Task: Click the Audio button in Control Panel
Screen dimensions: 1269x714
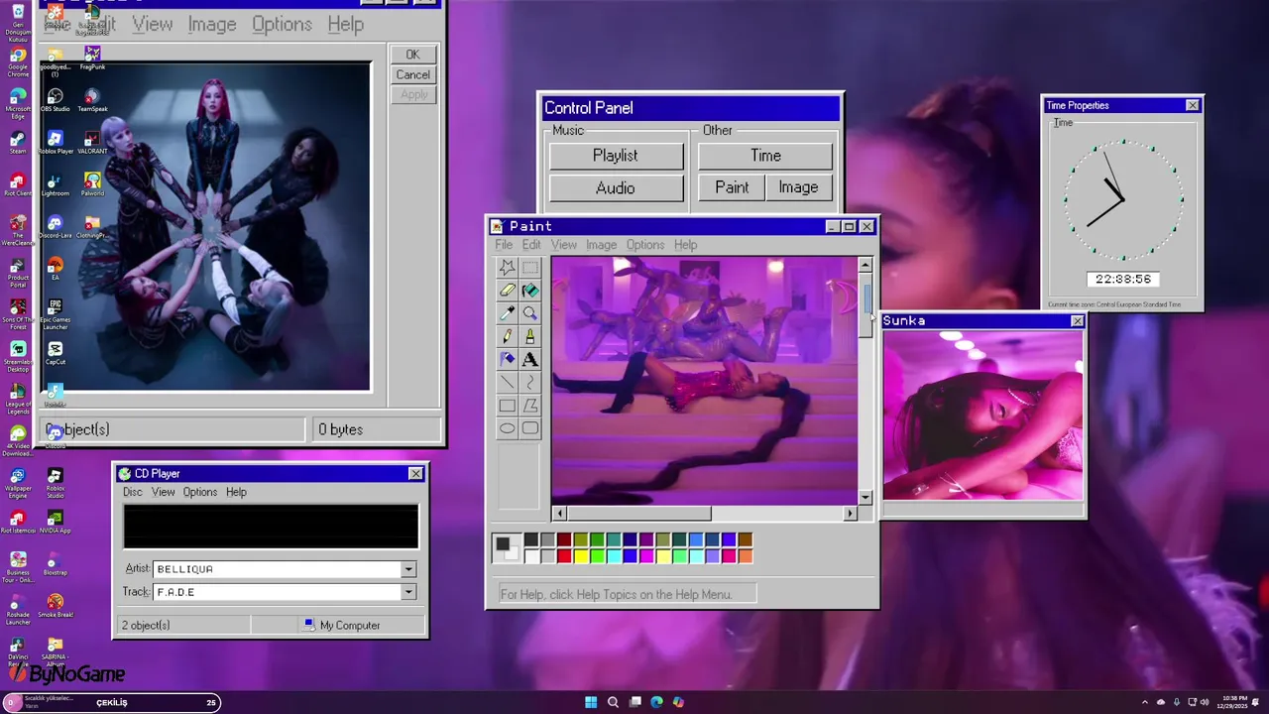Action: (x=616, y=187)
